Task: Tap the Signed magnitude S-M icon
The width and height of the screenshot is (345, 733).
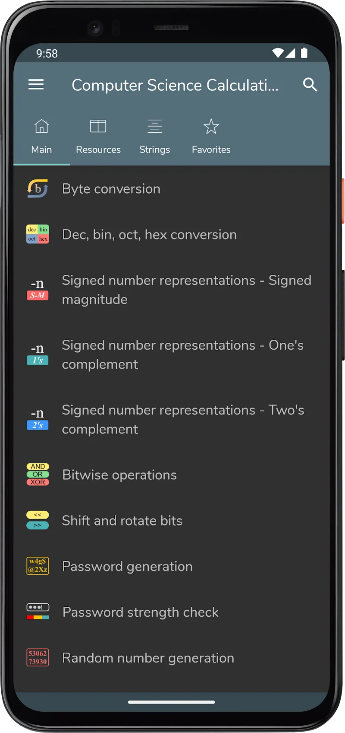Action: pyautogui.click(x=38, y=290)
